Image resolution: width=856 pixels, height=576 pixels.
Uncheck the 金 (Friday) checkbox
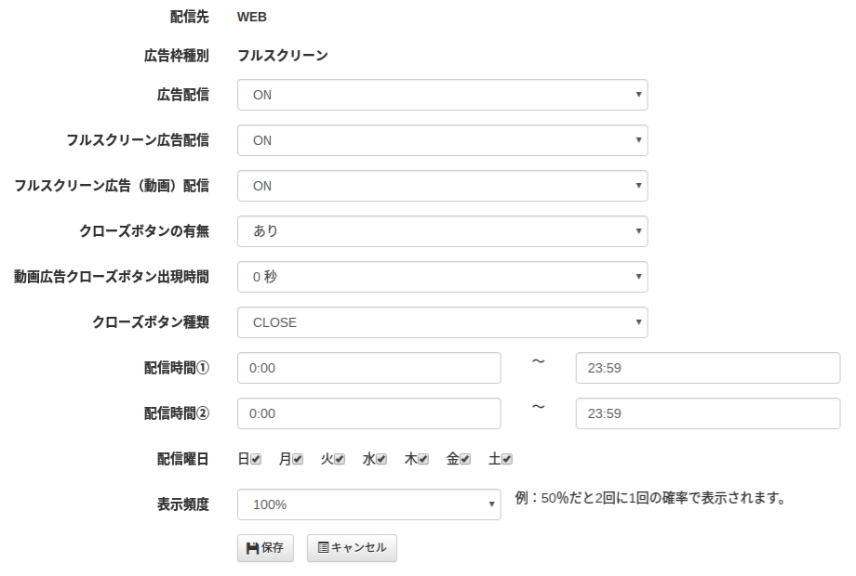(x=465, y=459)
